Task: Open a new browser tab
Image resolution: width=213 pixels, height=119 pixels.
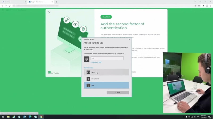Action: click(x=56, y=2)
